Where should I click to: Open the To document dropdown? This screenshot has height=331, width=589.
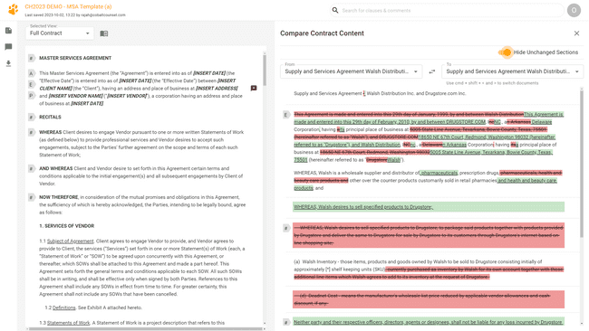pos(513,71)
